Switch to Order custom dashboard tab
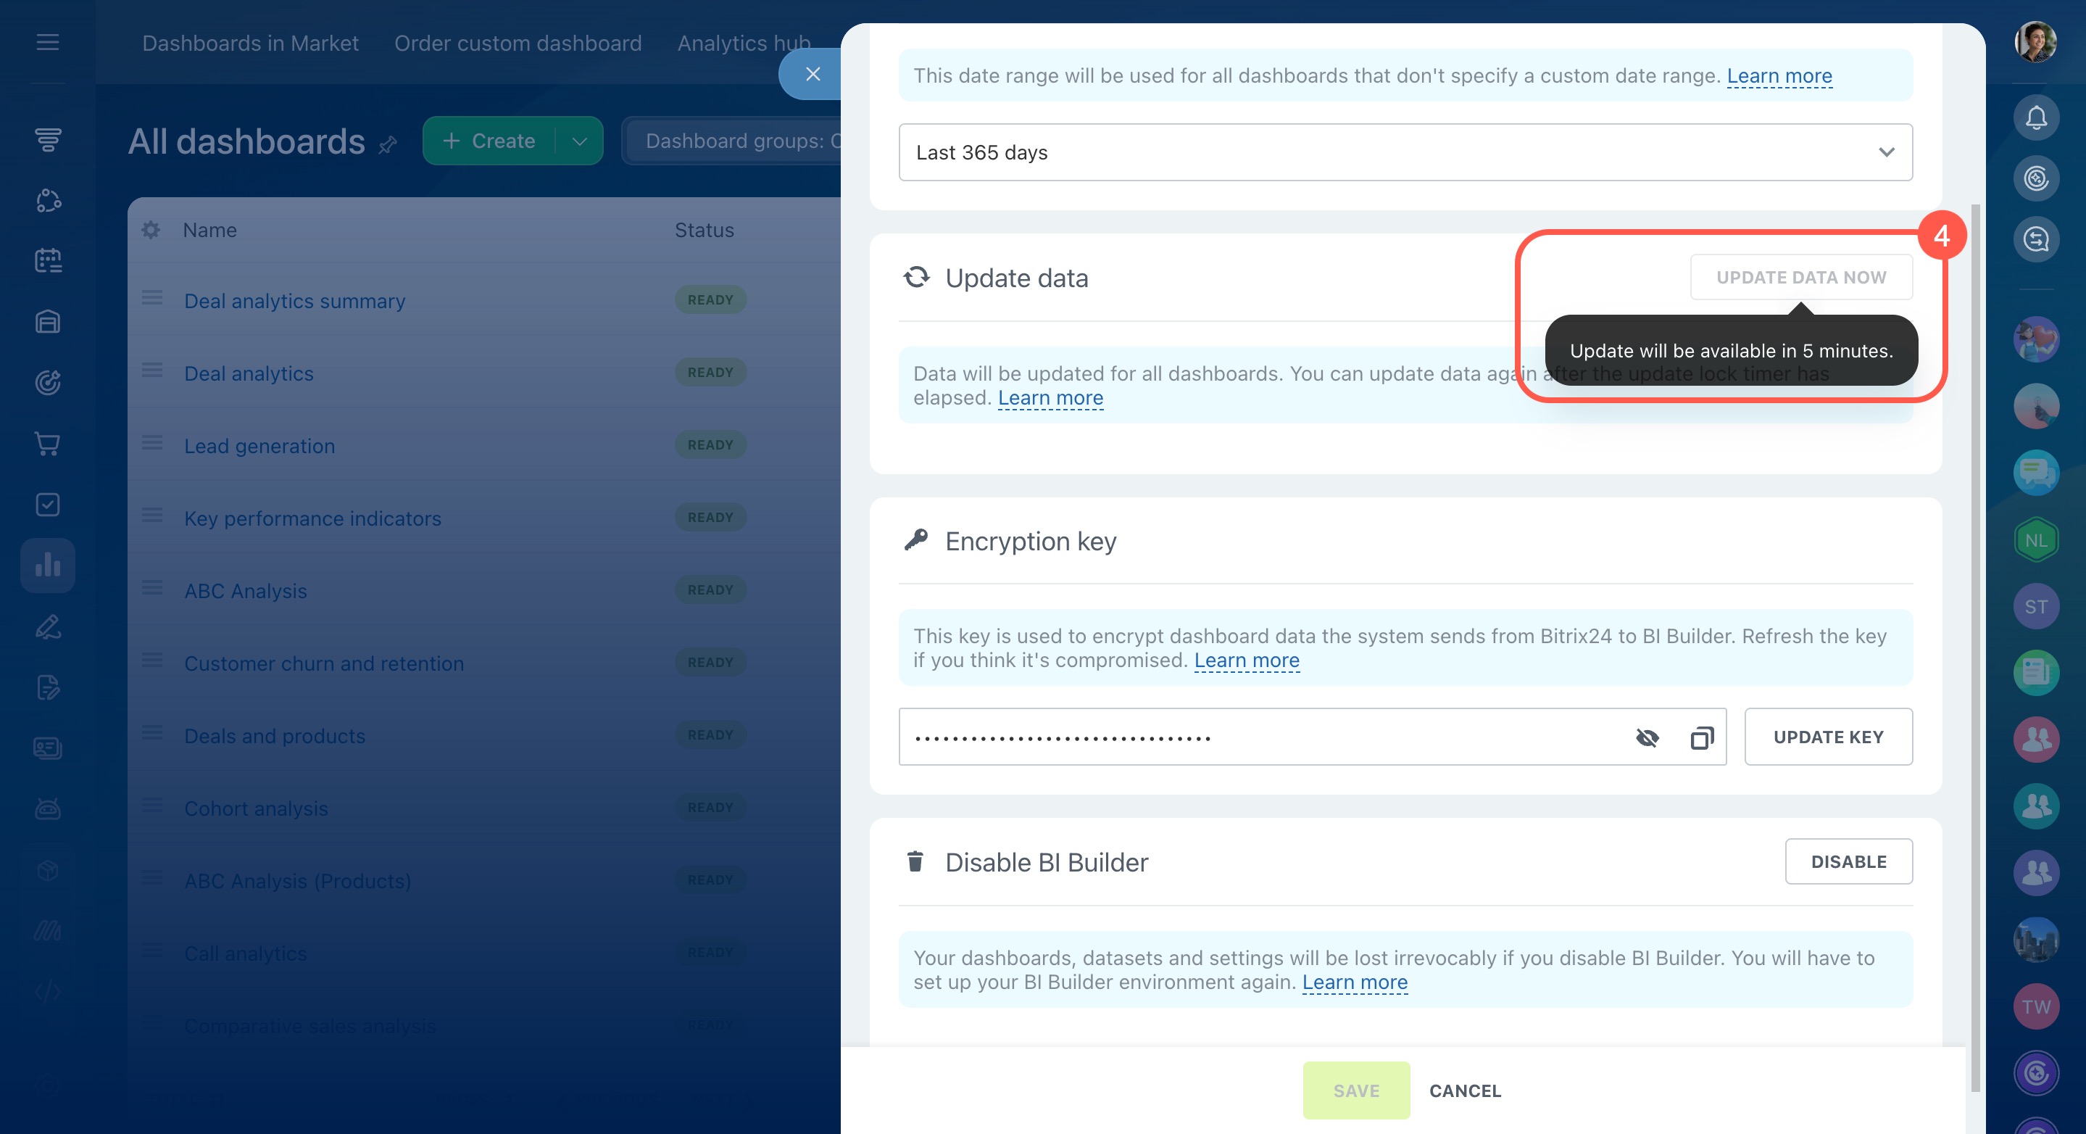 [x=518, y=43]
